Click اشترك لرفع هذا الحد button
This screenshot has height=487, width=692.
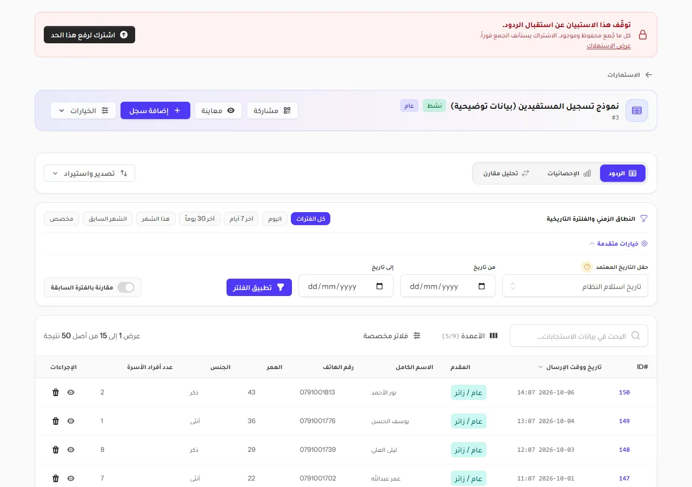pyautogui.click(x=89, y=35)
